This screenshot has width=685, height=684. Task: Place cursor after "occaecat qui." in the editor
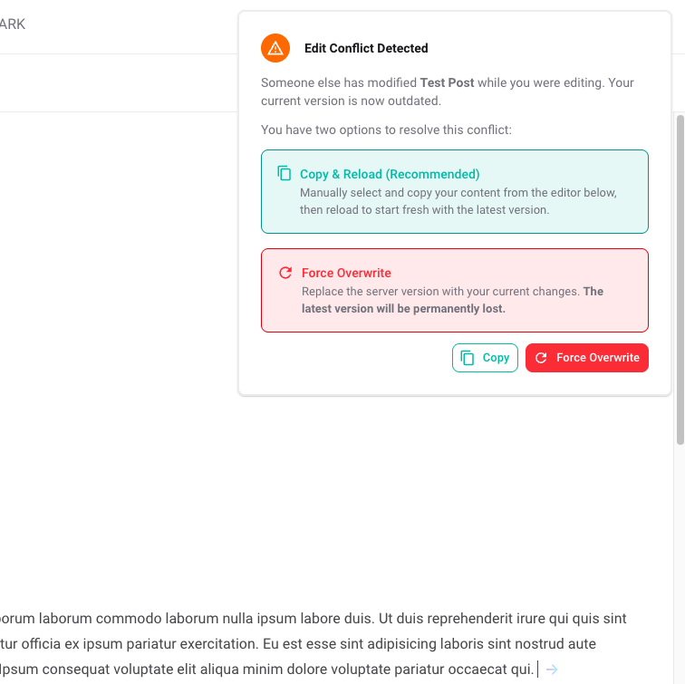[x=536, y=670]
